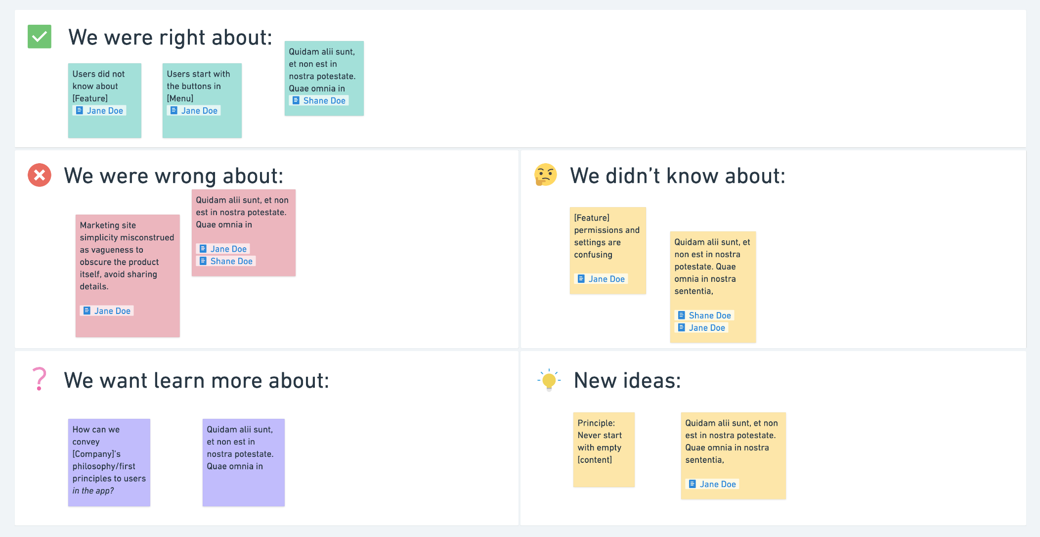The height and width of the screenshot is (537, 1040).
Task: Select the 'We were right about:' heading
Action: click(x=170, y=38)
